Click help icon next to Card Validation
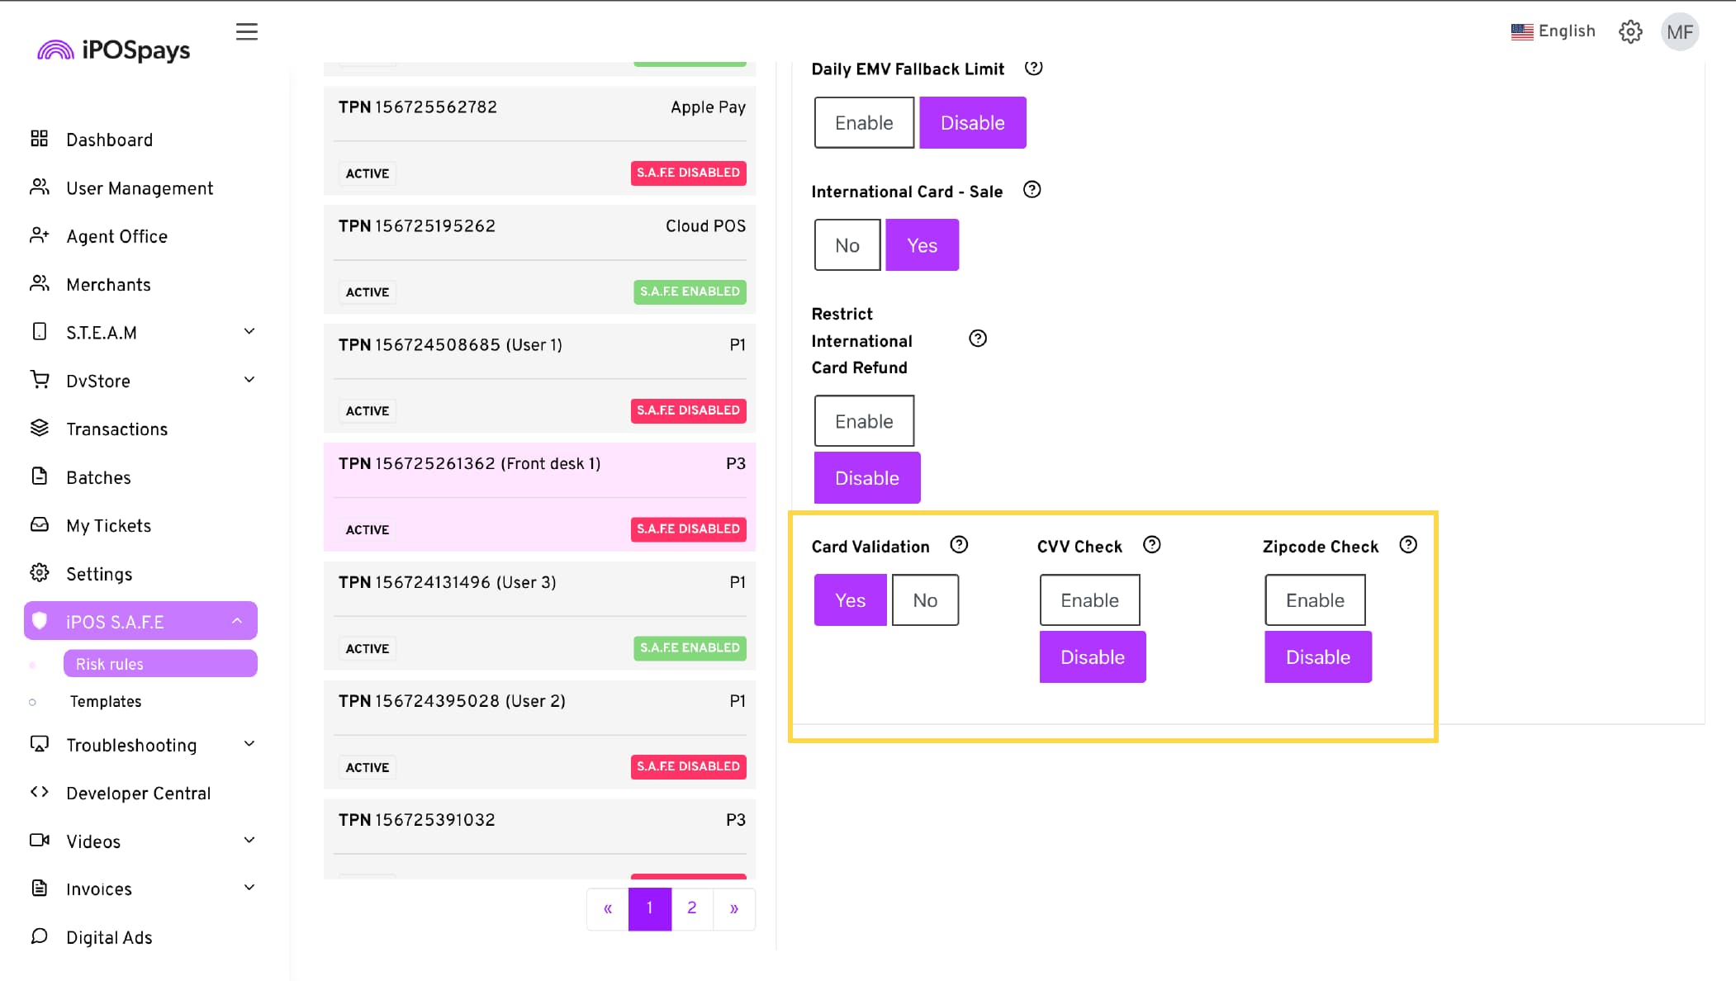Screen dimensions: 1736x981 pos(958,545)
